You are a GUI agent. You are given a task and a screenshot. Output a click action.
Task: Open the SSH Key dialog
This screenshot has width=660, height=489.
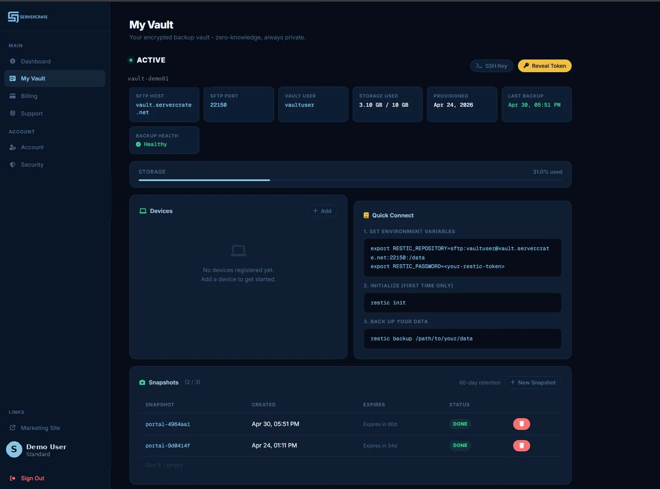pyautogui.click(x=492, y=66)
